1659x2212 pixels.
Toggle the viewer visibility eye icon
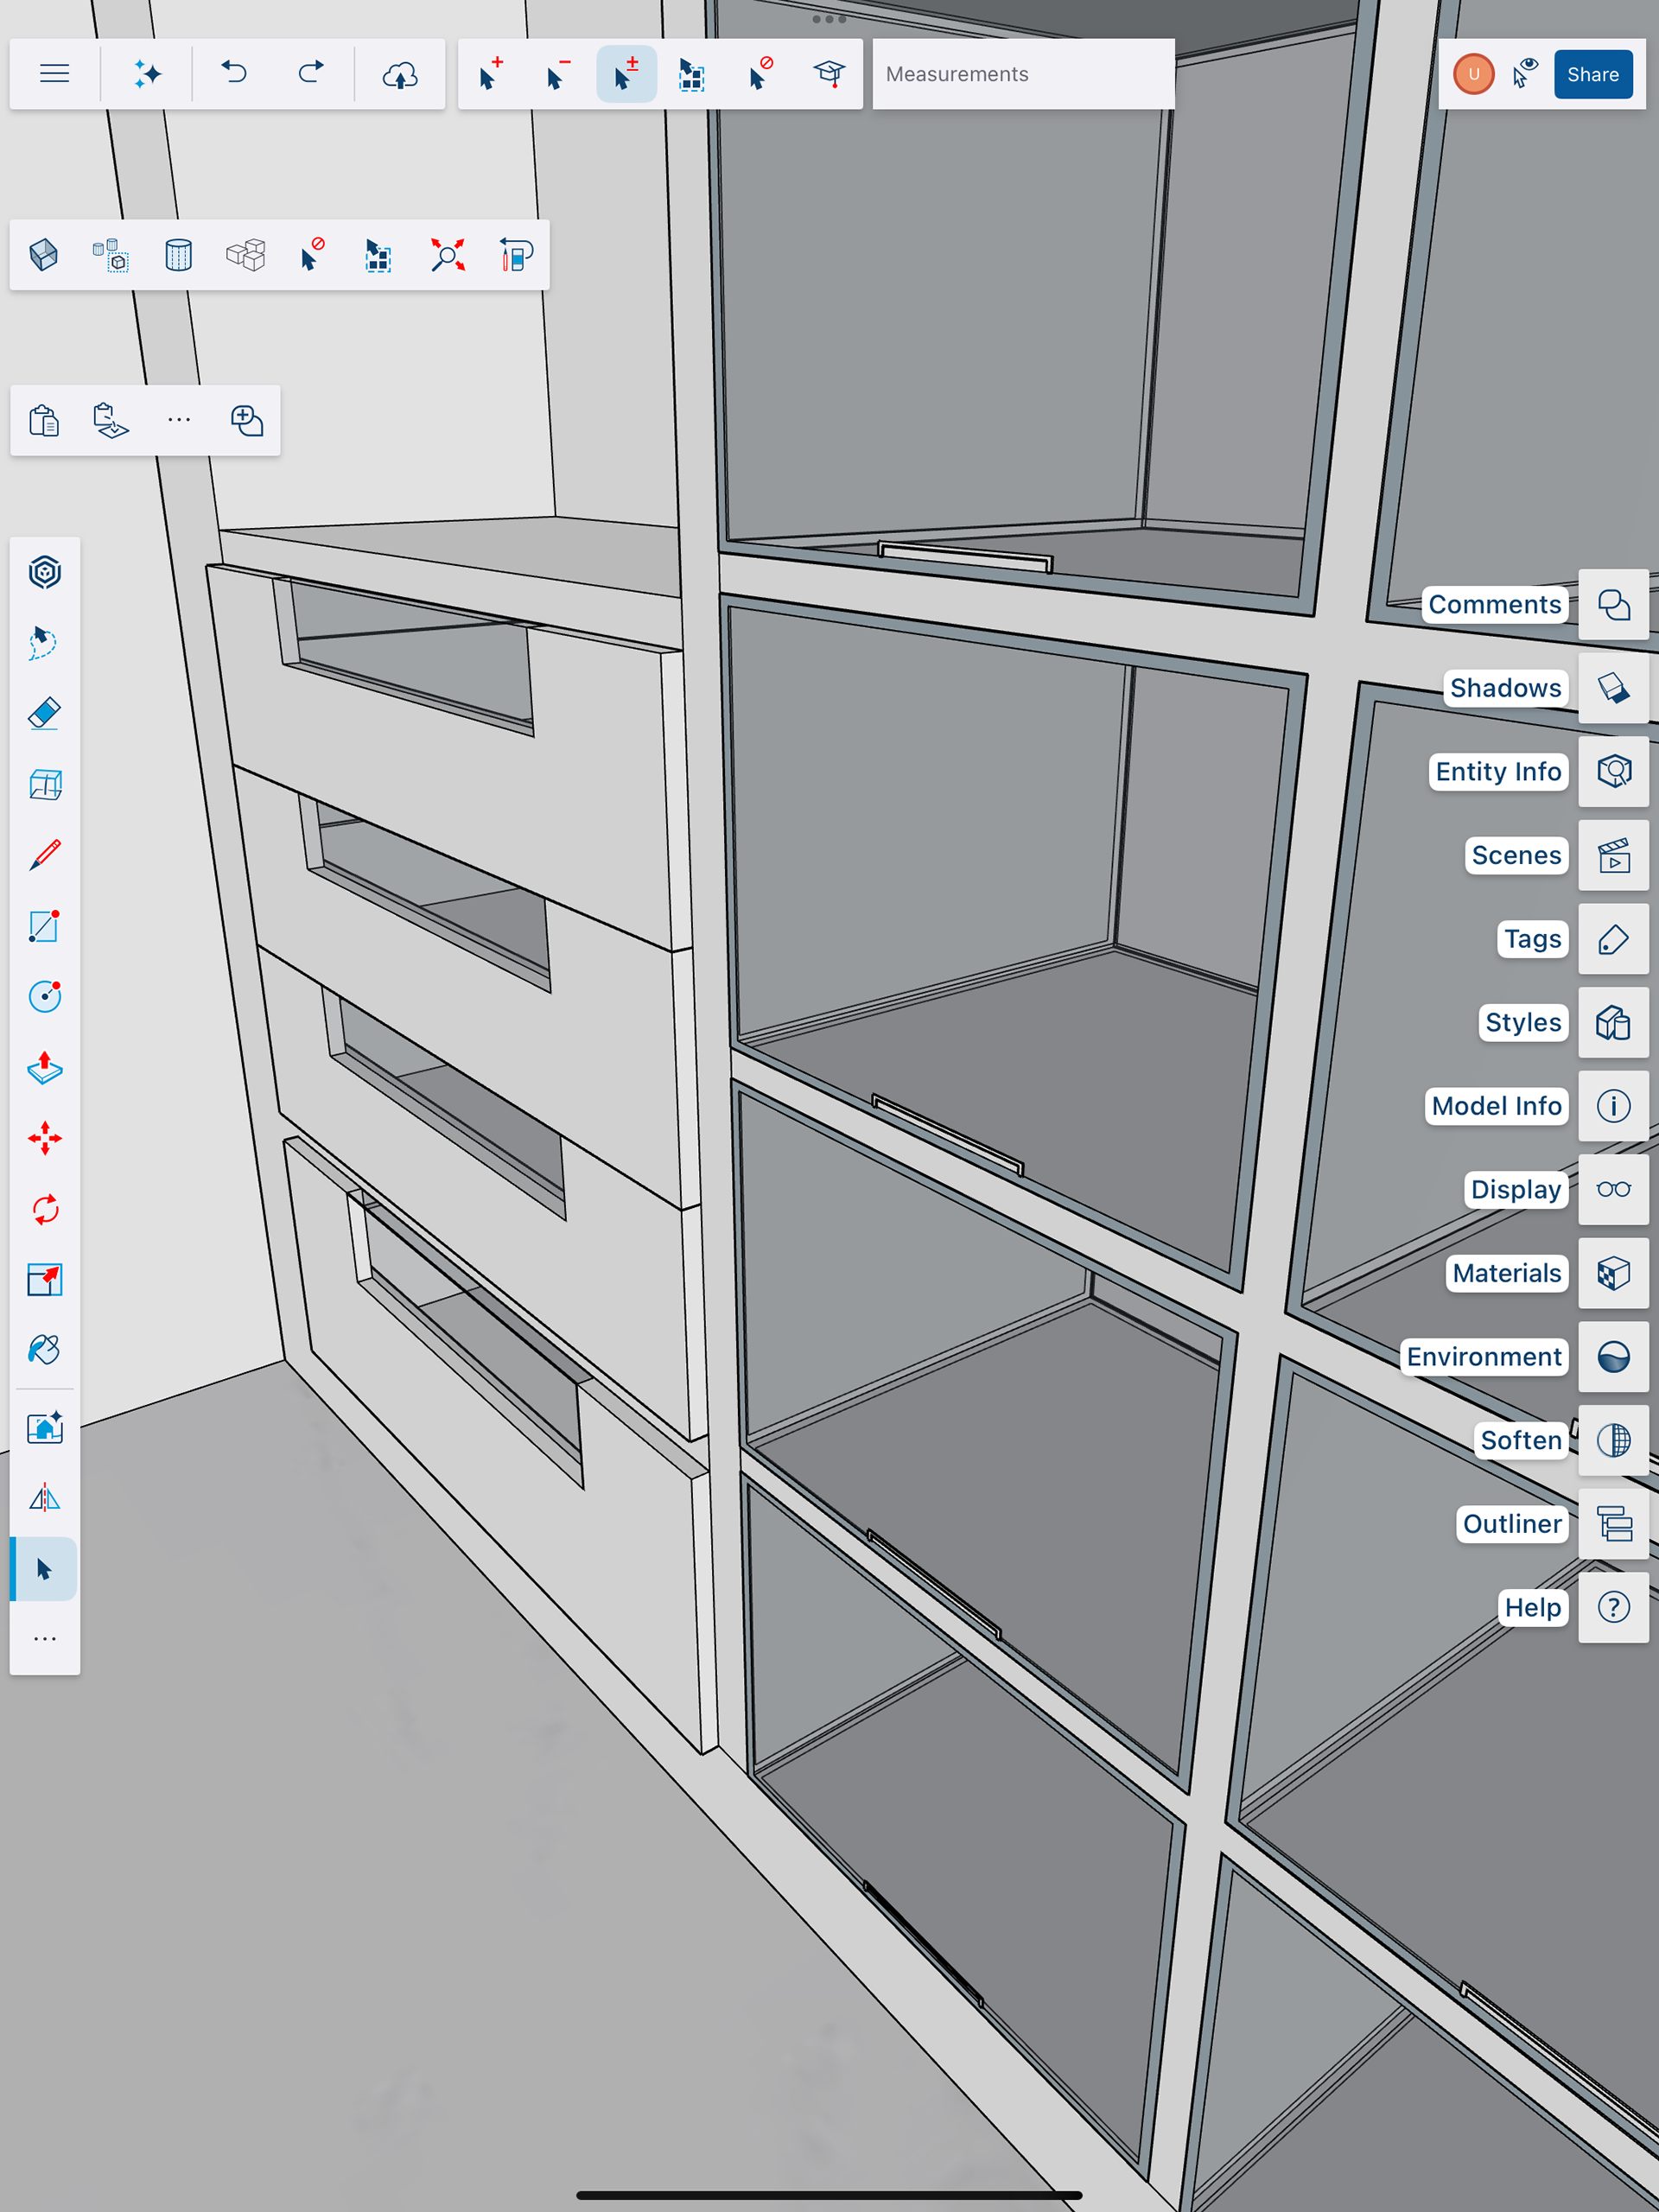coord(1524,74)
